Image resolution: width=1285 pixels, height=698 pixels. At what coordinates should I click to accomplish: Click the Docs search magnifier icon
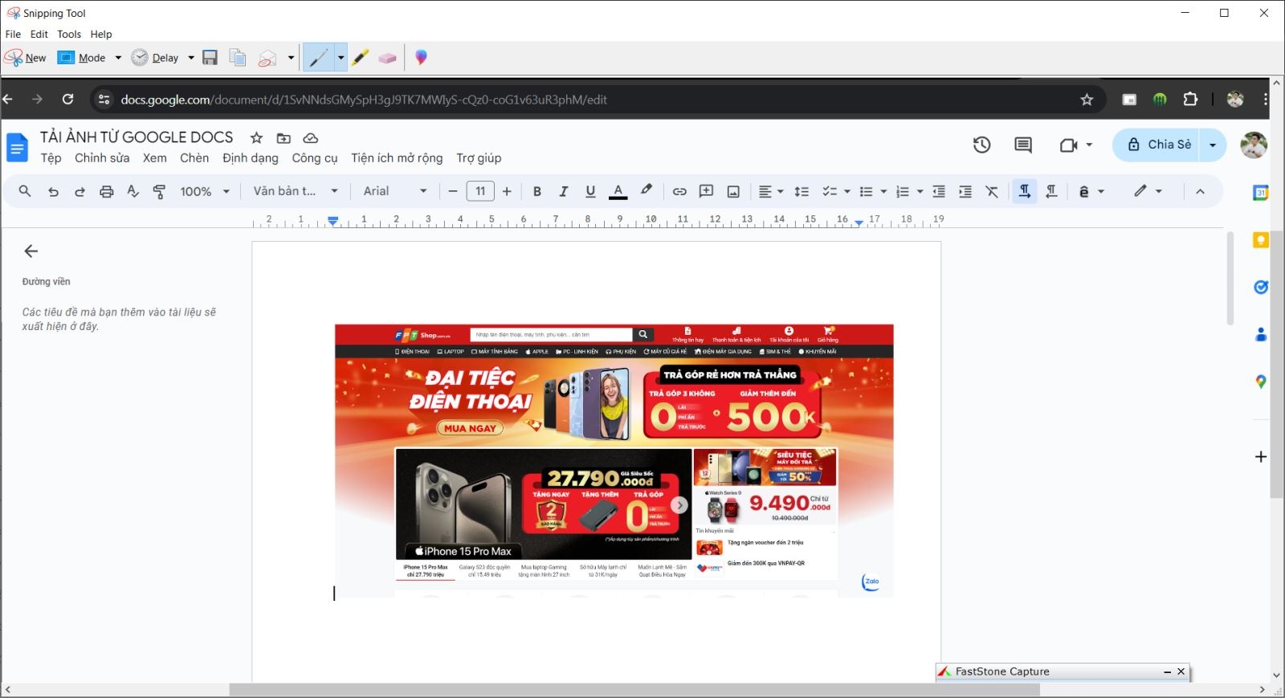coord(25,191)
